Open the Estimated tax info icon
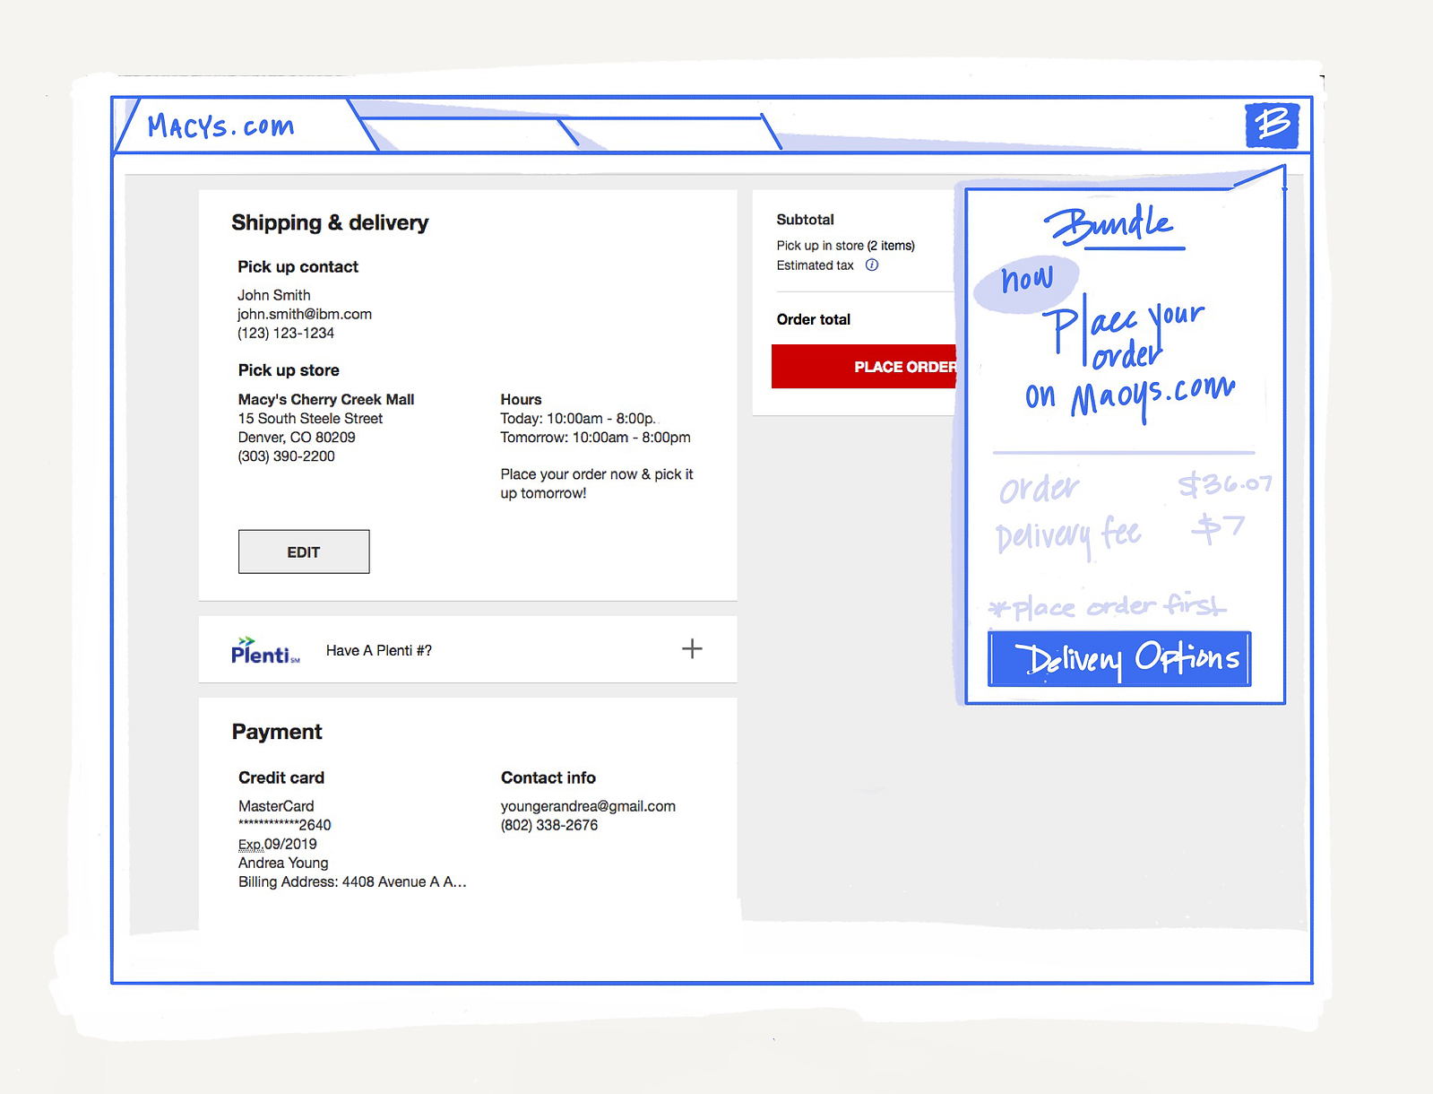This screenshot has width=1433, height=1094. (x=872, y=265)
